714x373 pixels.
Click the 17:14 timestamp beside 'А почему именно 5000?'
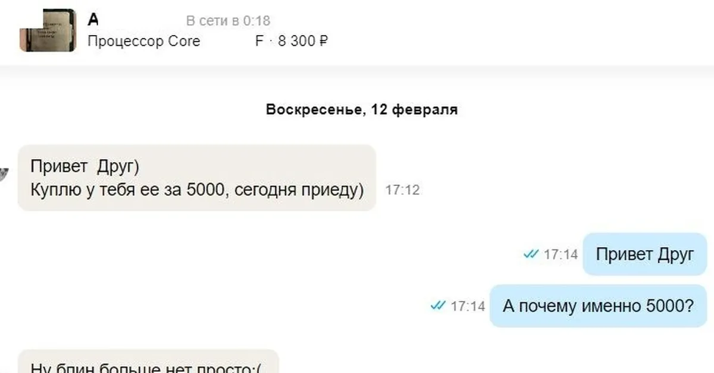468,306
